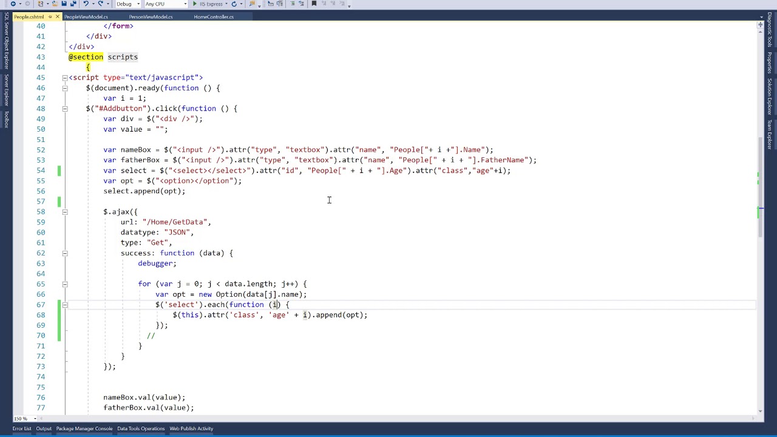This screenshot has height=437, width=777.
Task: Click the Open File folder icon
Action: coord(55,4)
